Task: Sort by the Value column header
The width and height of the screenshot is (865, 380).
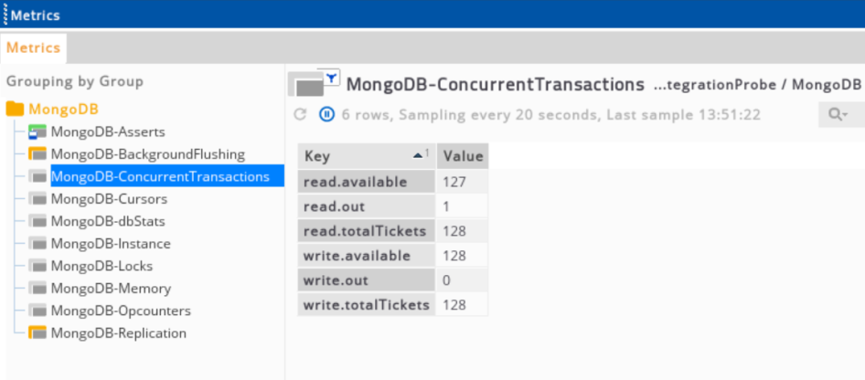Action: (463, 156)
